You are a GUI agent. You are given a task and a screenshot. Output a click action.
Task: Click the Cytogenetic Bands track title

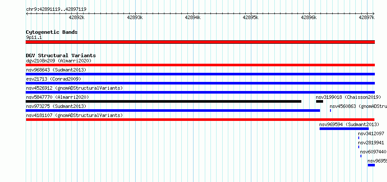52,32
